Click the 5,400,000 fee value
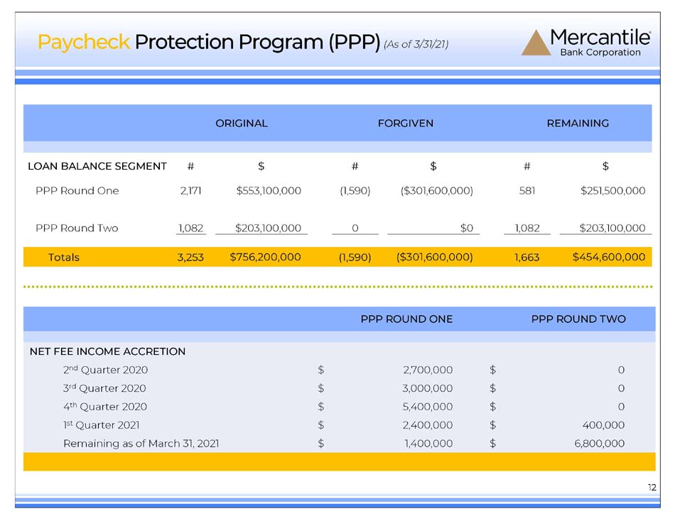This screenshot has width=675, height=521. (x=428, y=407)
